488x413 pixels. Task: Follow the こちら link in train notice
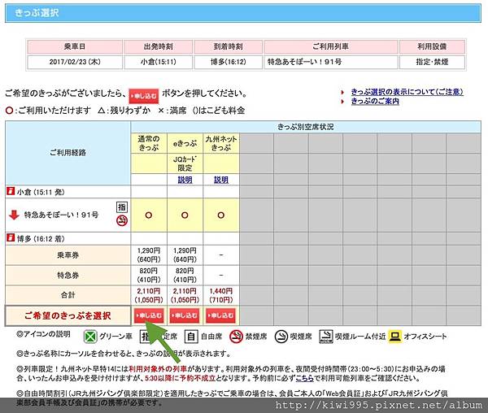pyautogui.click(x=305, y=378)
